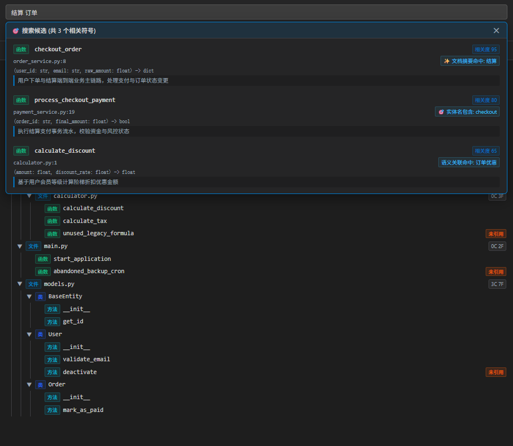This screenshot has width=513, height=446.
Task: Select start_application function in tree
Action: pos(82,259)
